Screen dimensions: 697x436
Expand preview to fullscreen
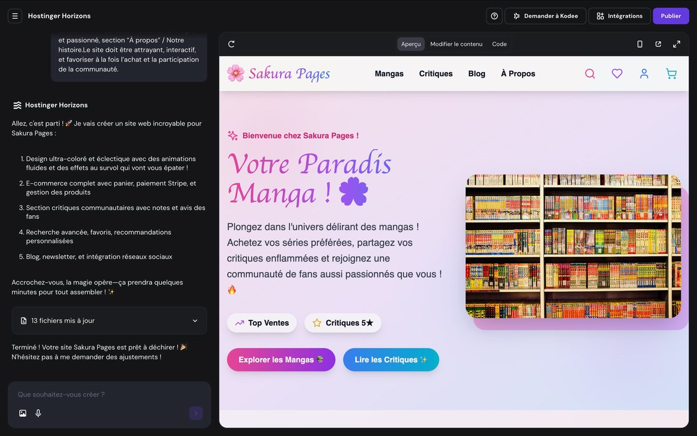pos(677,44)
